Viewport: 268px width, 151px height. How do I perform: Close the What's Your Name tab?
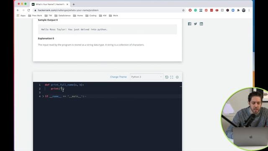point(67,4)
